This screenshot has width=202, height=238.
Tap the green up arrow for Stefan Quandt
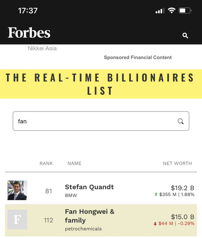coord(156,194)
